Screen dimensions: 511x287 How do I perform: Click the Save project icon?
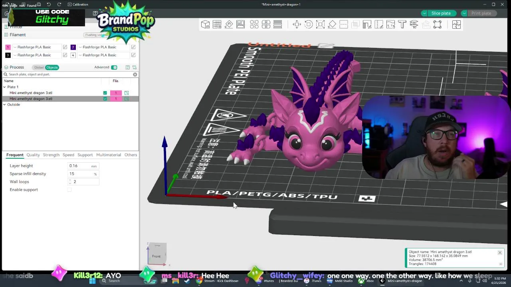coord(39,4)
